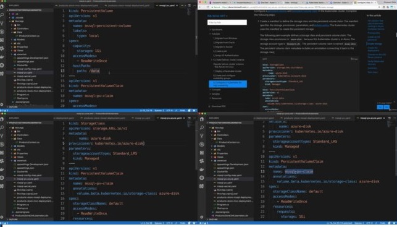Expand Controllers folder in the mssql-pv.yaml window
Image resolution: width=397 pixels, height=227 pixels.
tap(22, 28)
